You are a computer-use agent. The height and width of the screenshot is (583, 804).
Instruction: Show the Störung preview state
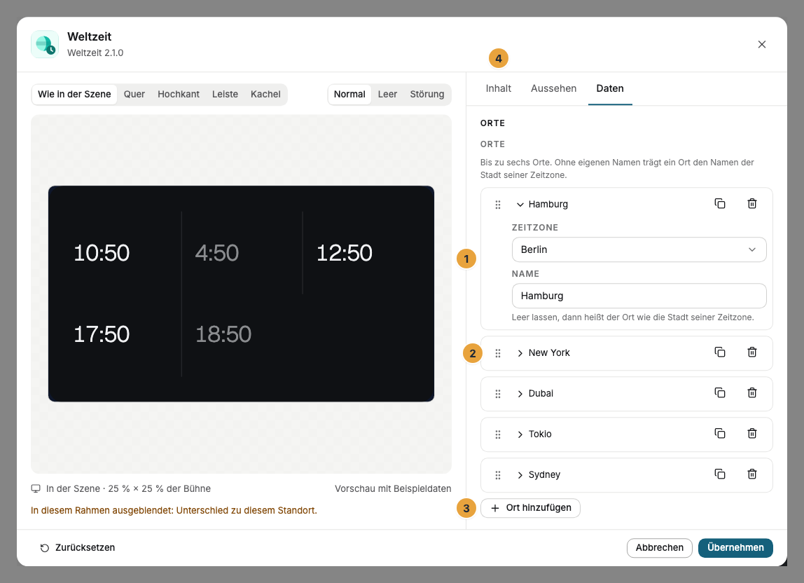[427, 95]
